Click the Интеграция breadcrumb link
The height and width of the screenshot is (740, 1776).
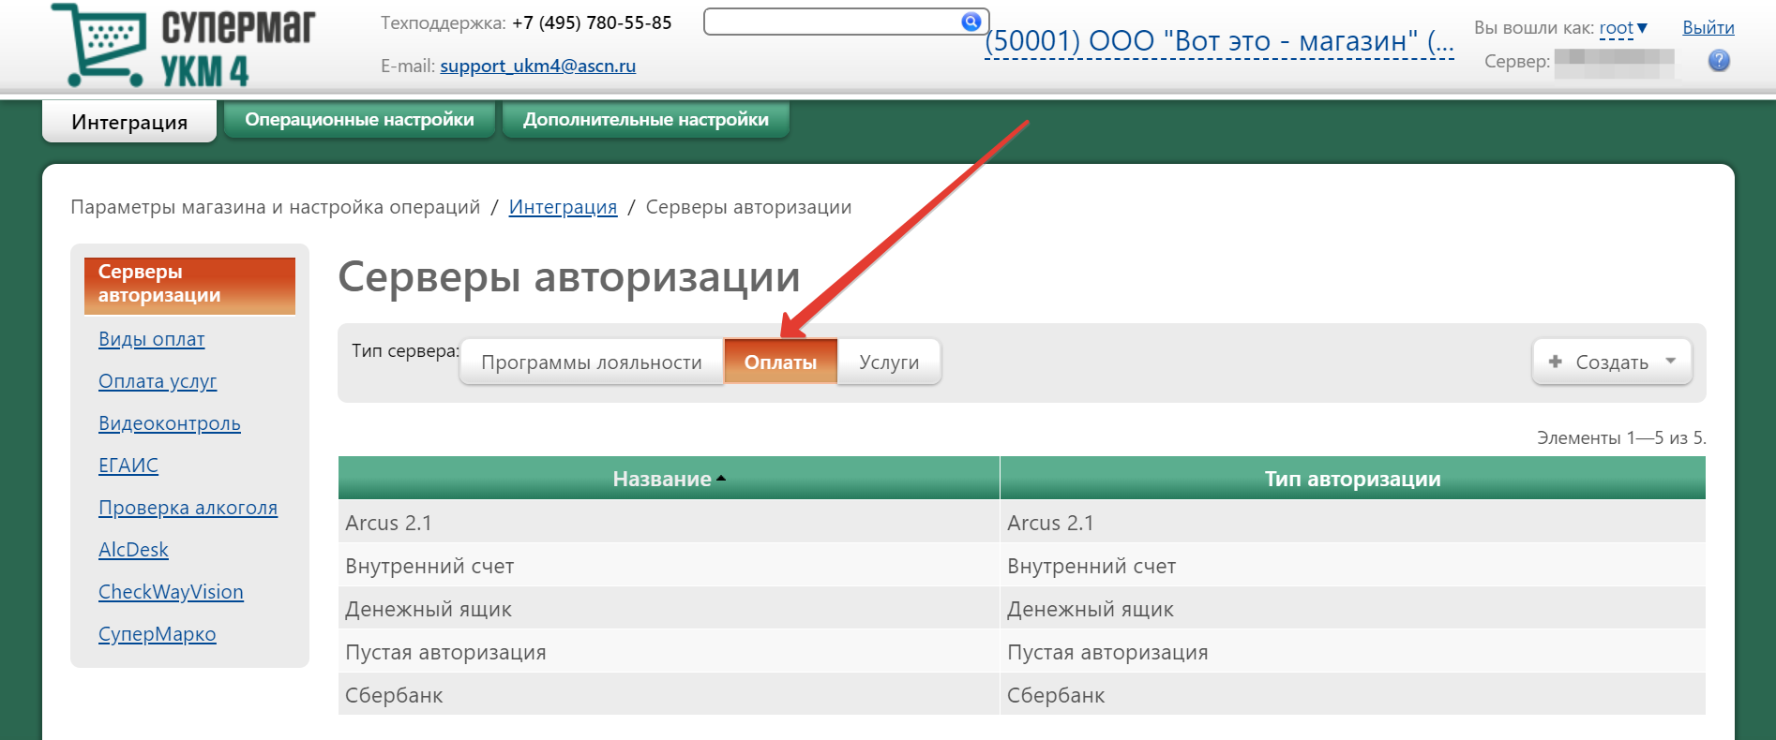tap(563, 207)
